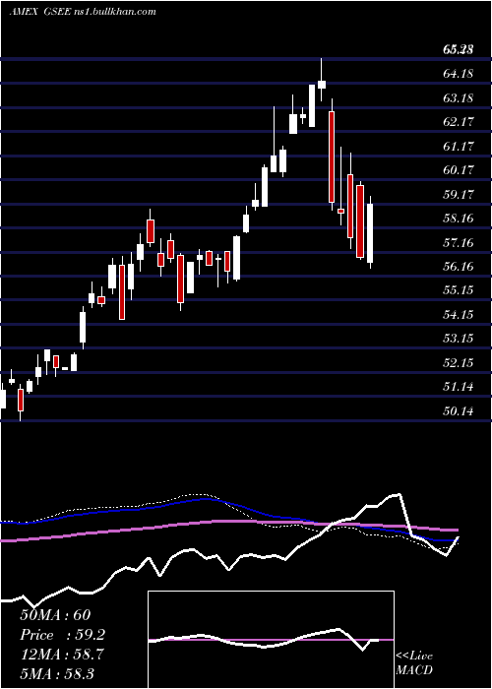The image size is (492, 689).
Task: Click the 63.18 price axis label
Action: pyautogui.click(x=459, y=97)
